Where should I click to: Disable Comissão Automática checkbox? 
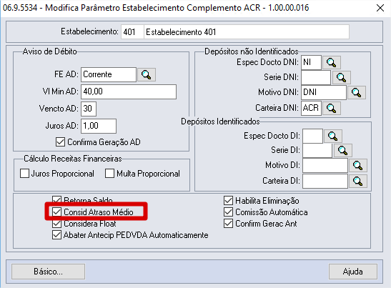[x=229, y=212]
